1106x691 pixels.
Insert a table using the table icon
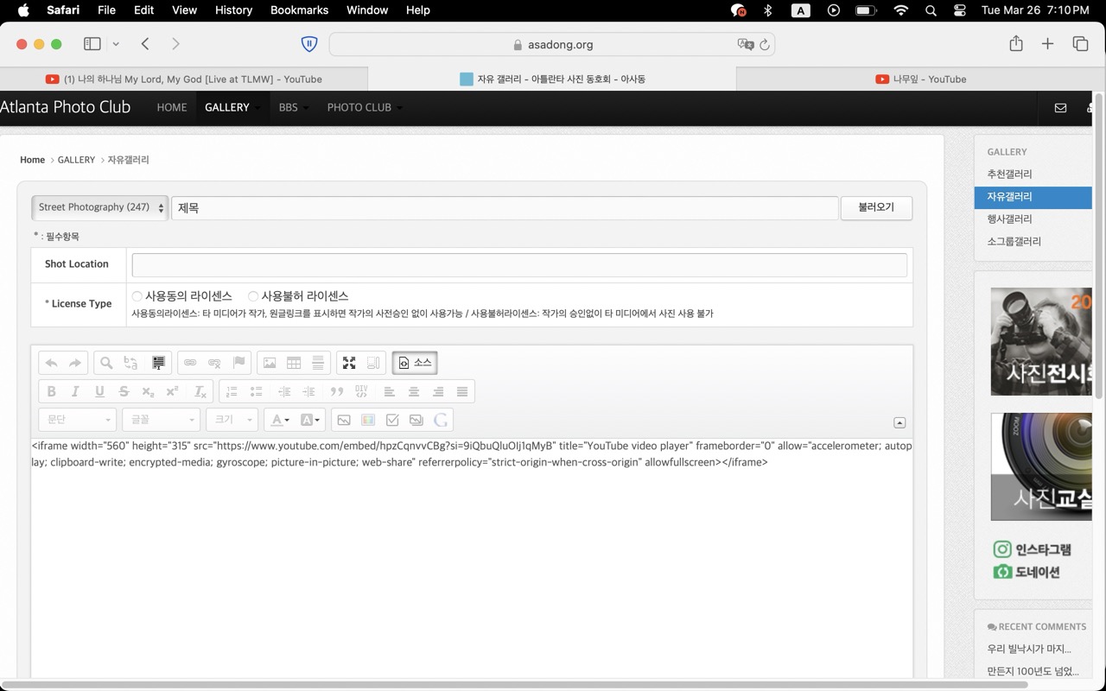tap(294, 363)
